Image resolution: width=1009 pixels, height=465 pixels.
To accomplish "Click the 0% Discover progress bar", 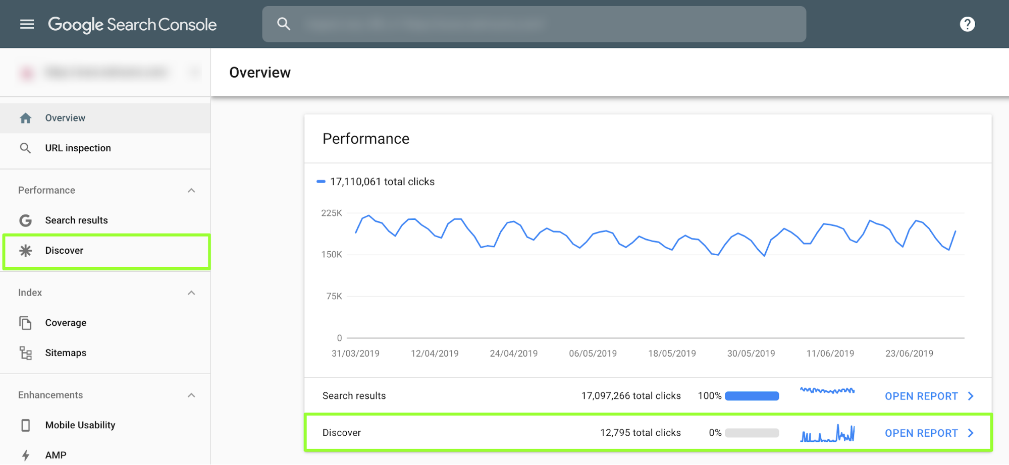I will [752, 433].
